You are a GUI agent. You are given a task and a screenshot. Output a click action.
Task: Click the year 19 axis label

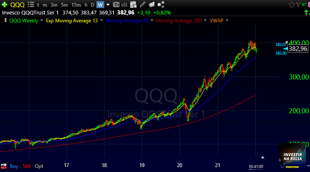pyautogui.click(x=142, y=165)
